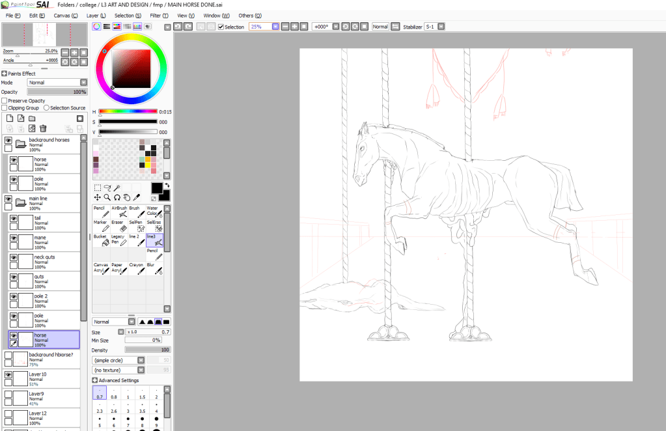666x431 pixels.
Task: Select the Selection Source radio button
Action: [46, 108]
